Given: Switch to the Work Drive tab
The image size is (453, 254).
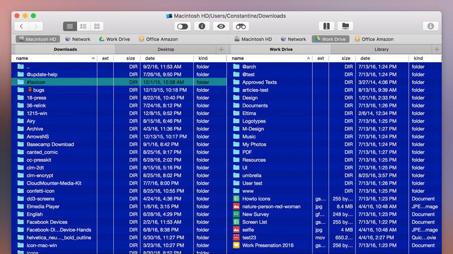Looking at the screenshot, I should pyautogui.click(x=281, y=49).
